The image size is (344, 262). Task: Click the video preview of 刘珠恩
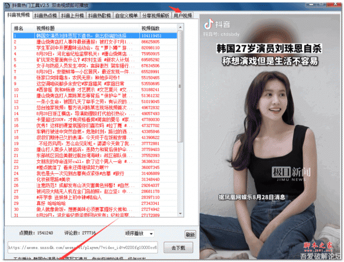coord(270,137)
